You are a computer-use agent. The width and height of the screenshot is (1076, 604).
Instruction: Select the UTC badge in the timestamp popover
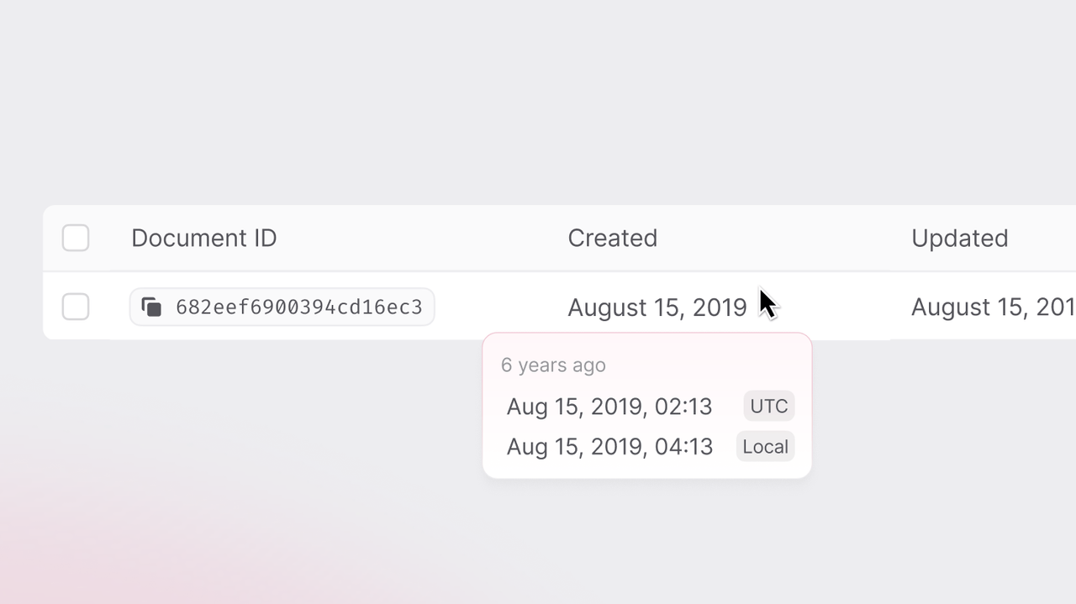coord(767,406)
